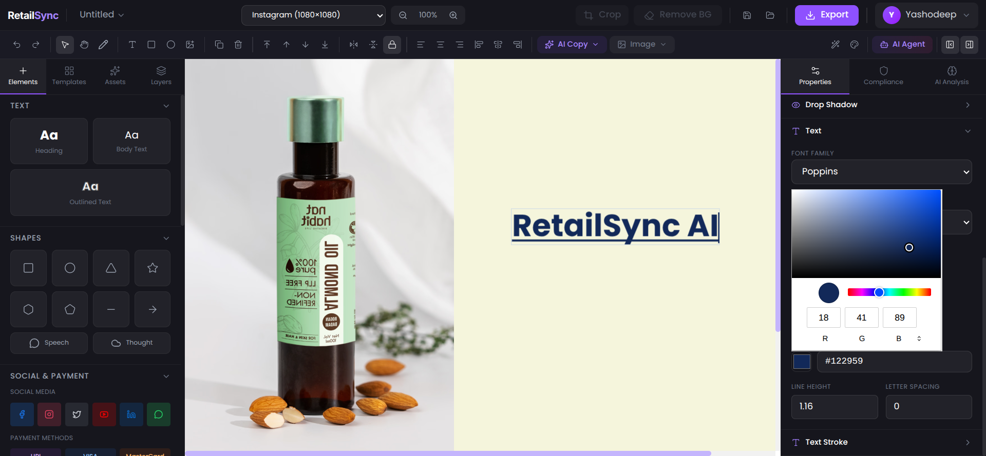Open the Untitled project name dropdown
Screen dimensions: 986x456
pos(102,15)
